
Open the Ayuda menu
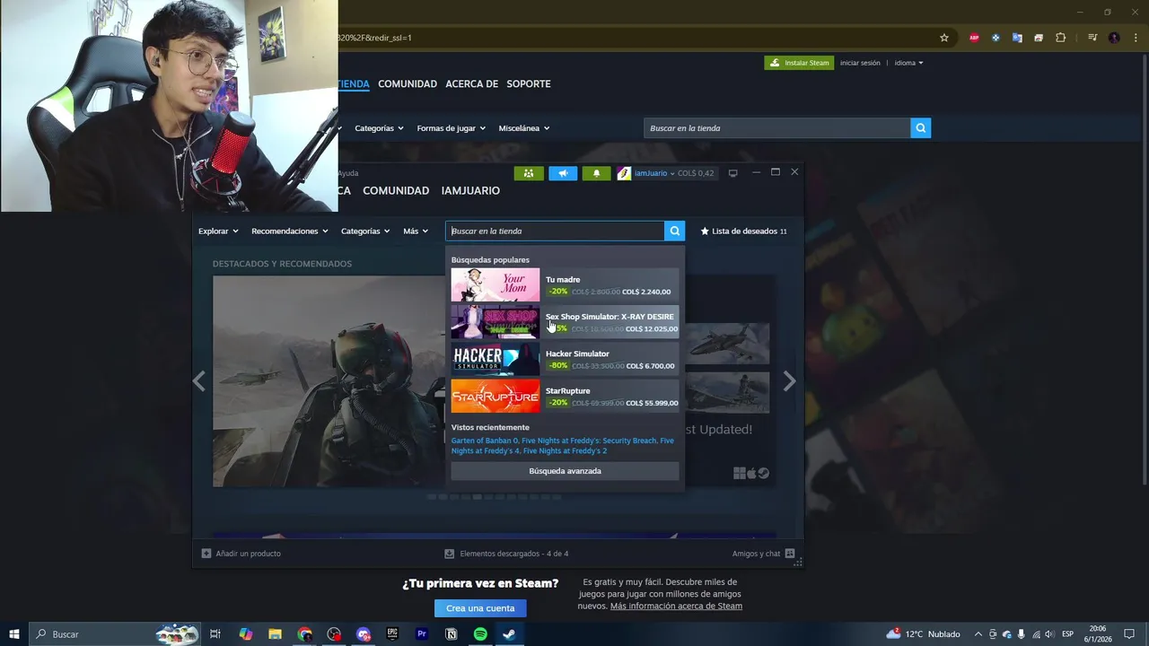(x=348, y=173)
